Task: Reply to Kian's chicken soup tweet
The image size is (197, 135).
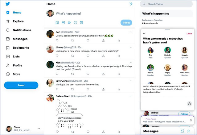Action: (x=57, y=74)
